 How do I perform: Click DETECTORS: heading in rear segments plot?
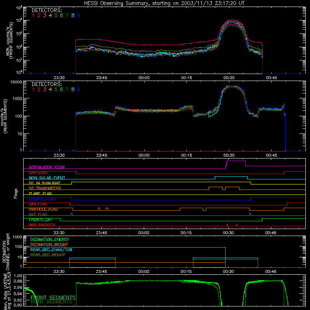click(x=46, y=84)
